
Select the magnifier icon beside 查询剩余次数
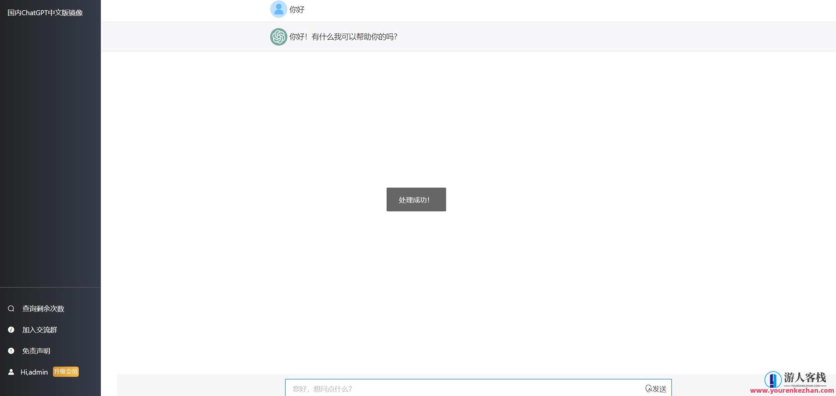(11, 308)
